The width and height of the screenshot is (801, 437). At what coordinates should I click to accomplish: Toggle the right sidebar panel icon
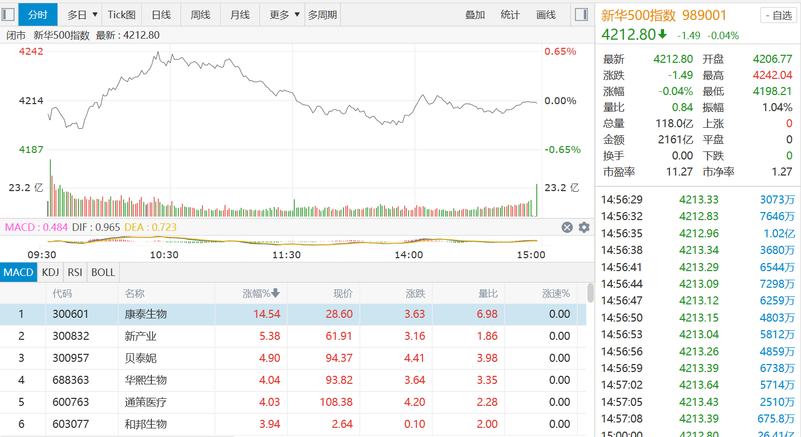(x=581, y=14)
